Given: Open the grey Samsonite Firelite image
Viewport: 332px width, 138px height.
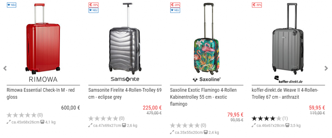Looking at the screenshot, I should [x=125, y=37].
